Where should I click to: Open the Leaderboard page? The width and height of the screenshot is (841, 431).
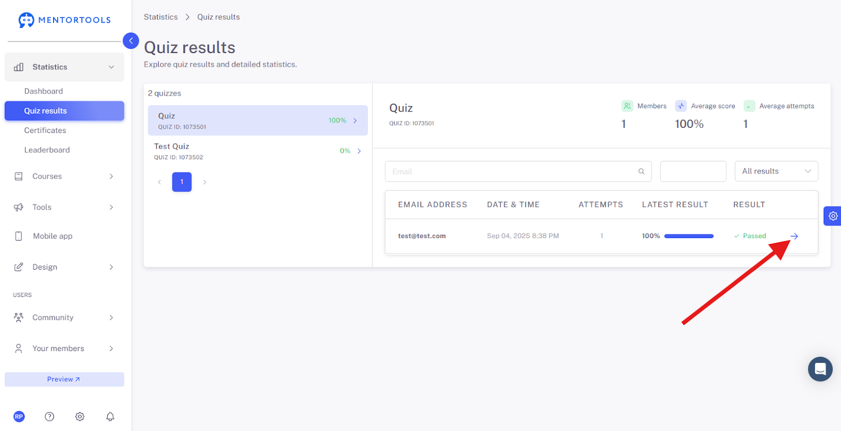pyautogui.click(x=47, y=150)
